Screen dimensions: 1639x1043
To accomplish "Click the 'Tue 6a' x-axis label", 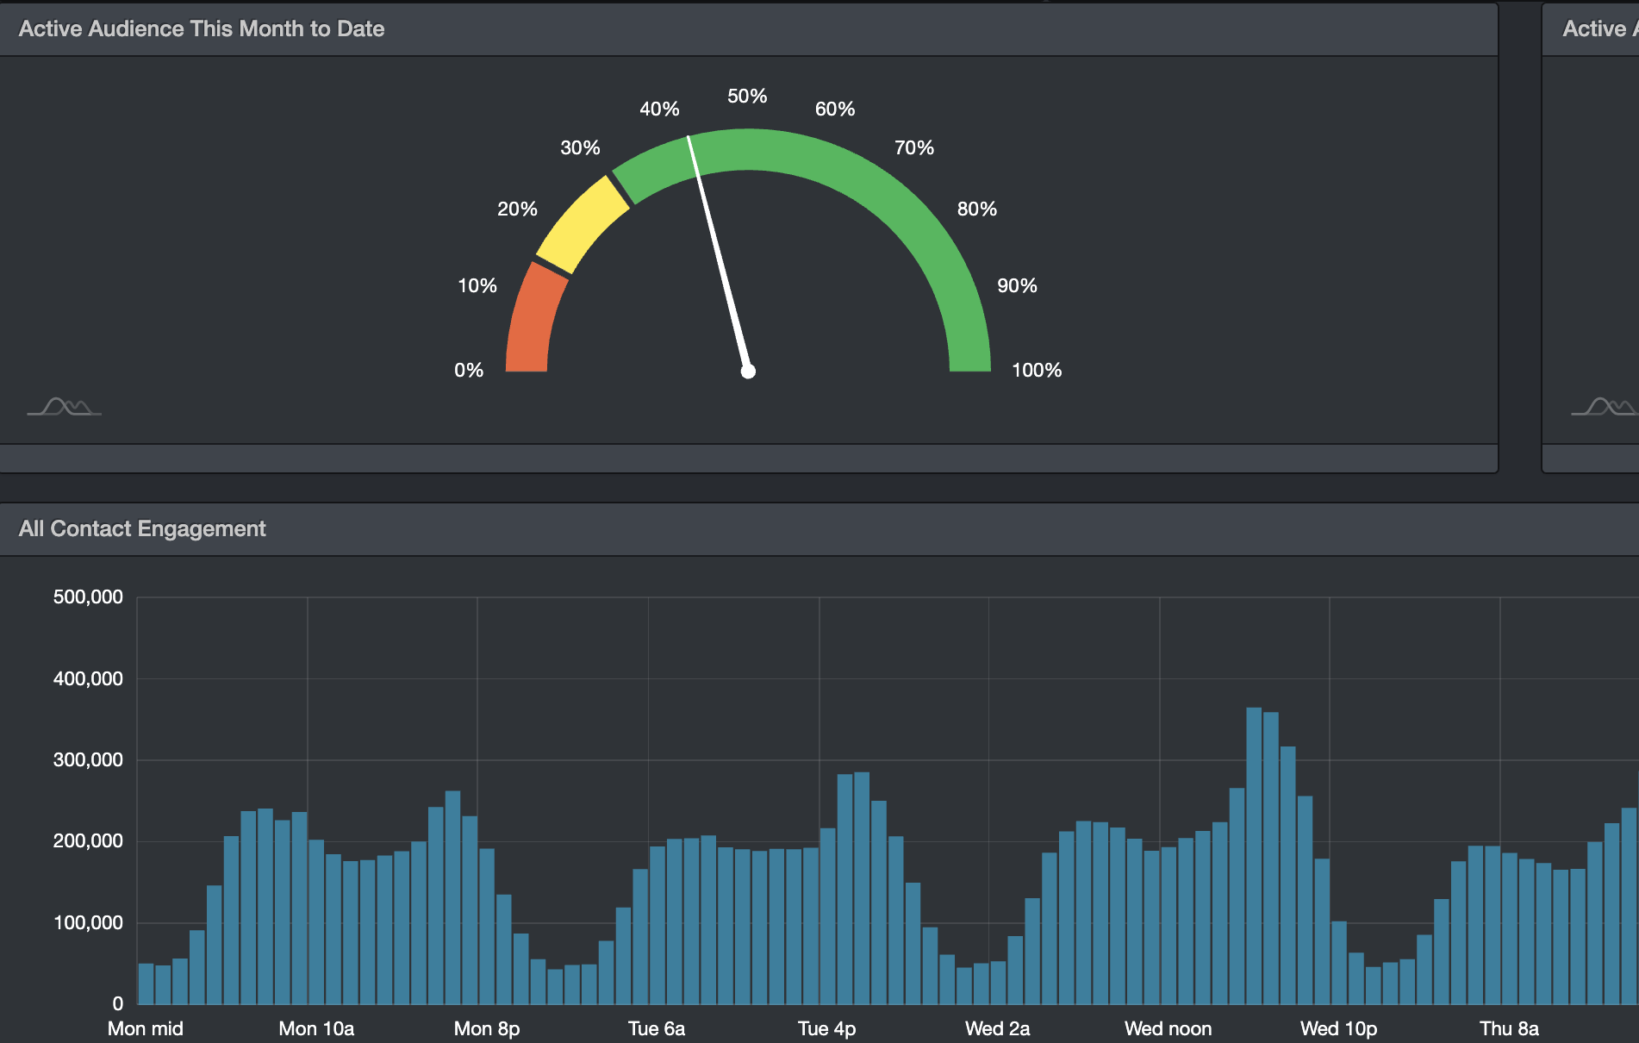I will coord(657,1028).
